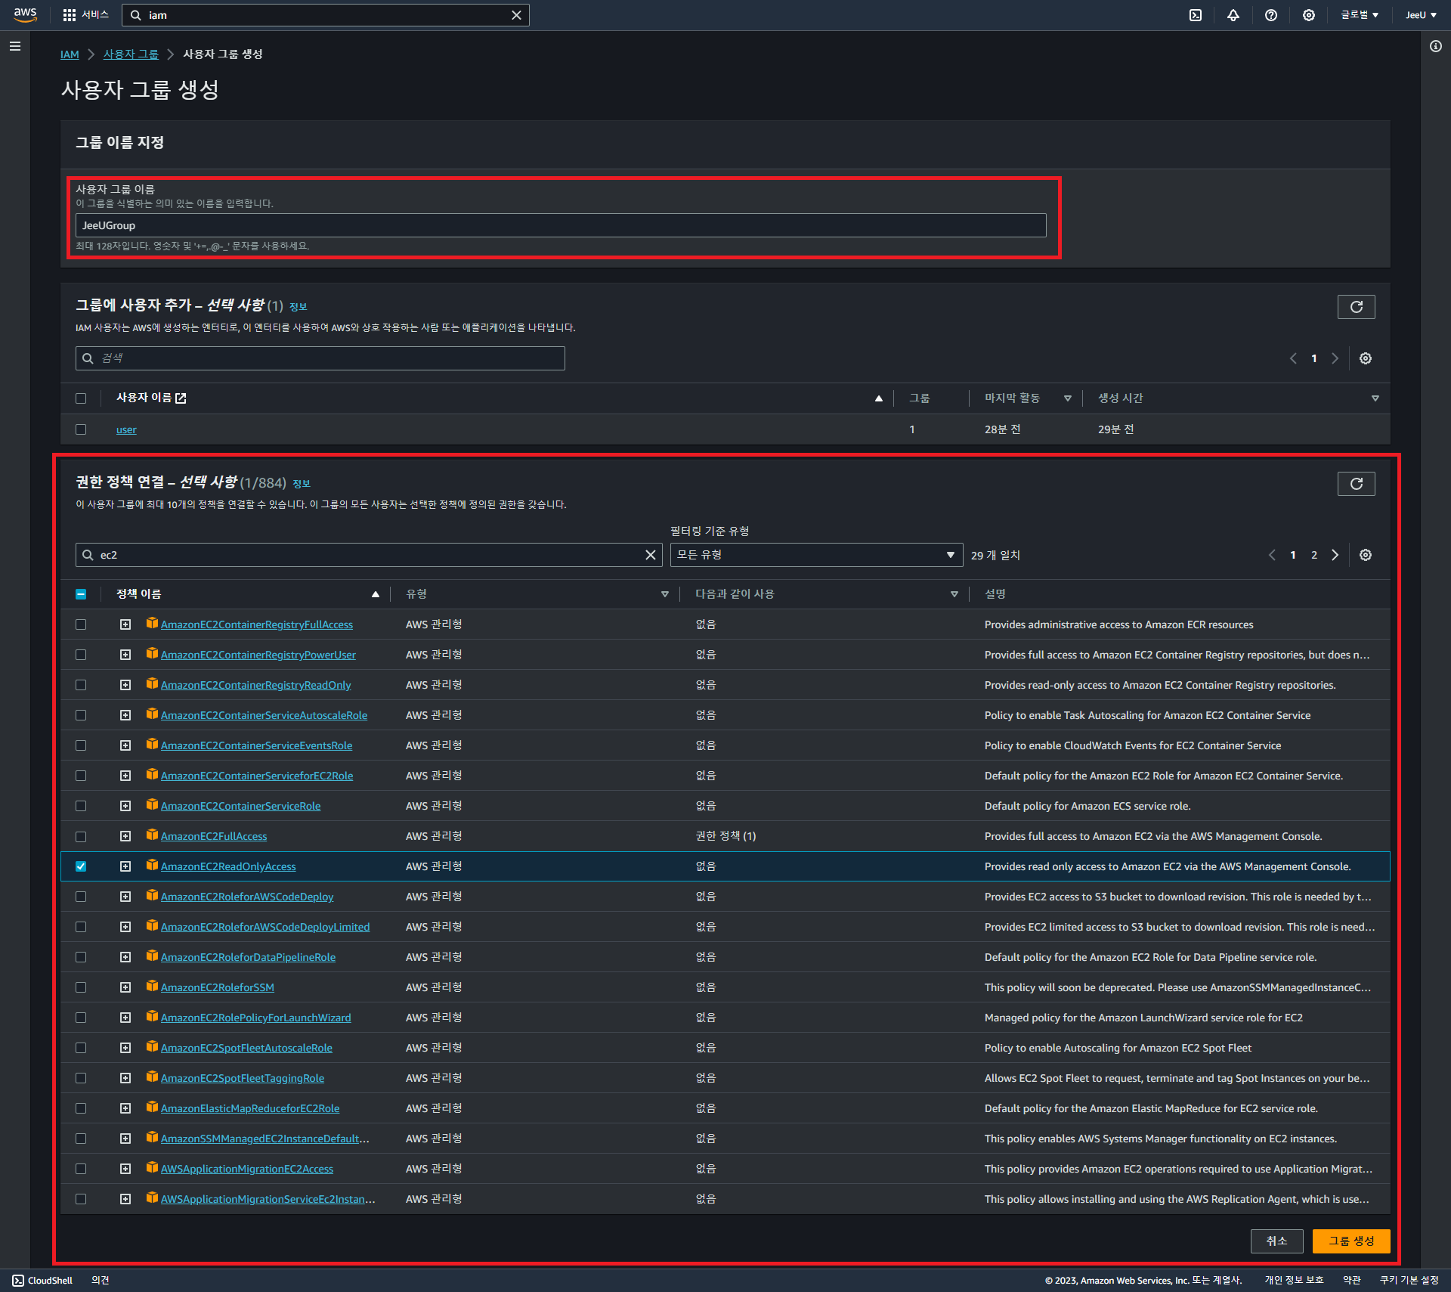Open the AWS services grid menu
Screen dimensions: 1451x1292
coord(70,15)
